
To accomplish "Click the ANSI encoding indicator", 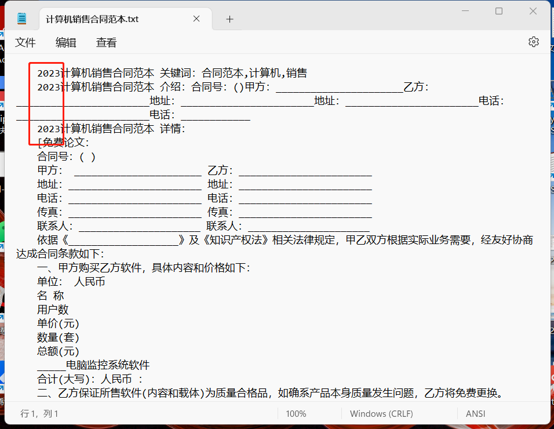I will coord(474,413).
